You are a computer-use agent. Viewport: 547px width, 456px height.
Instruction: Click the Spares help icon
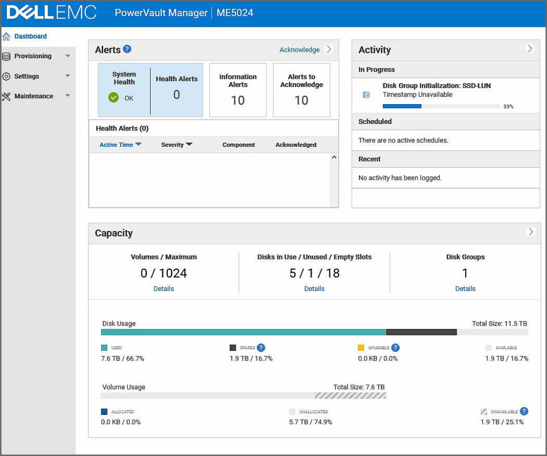(x=261, y=348)
